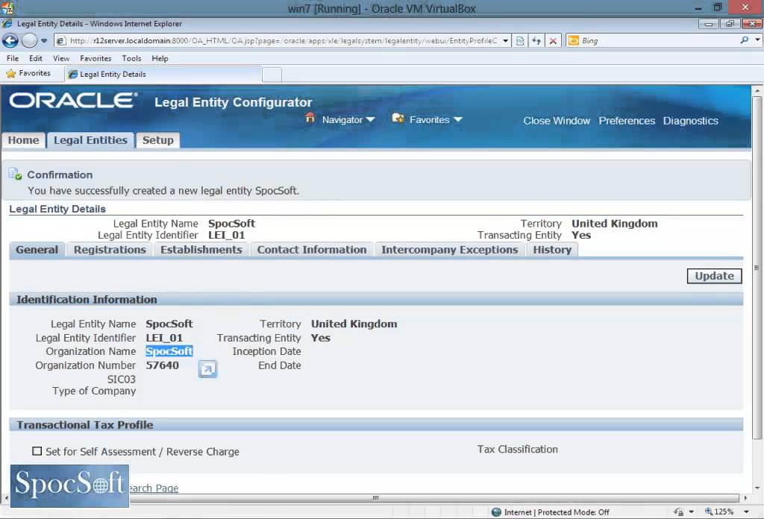This screenshot has height=519, width=764.
Task: Click the Internet Explorer title bar icon
Action: 7,23
